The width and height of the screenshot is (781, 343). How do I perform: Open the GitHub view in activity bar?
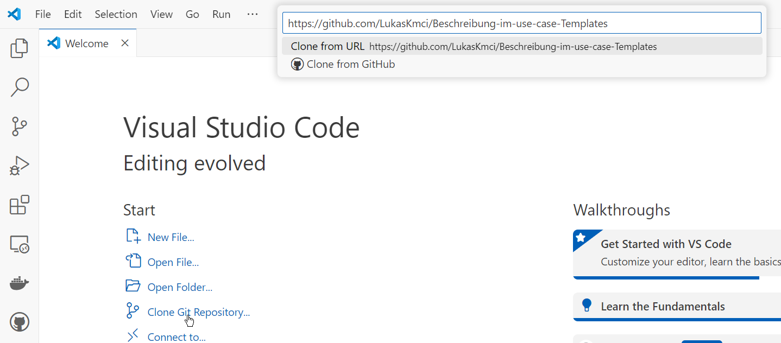[x=20, y=322]
